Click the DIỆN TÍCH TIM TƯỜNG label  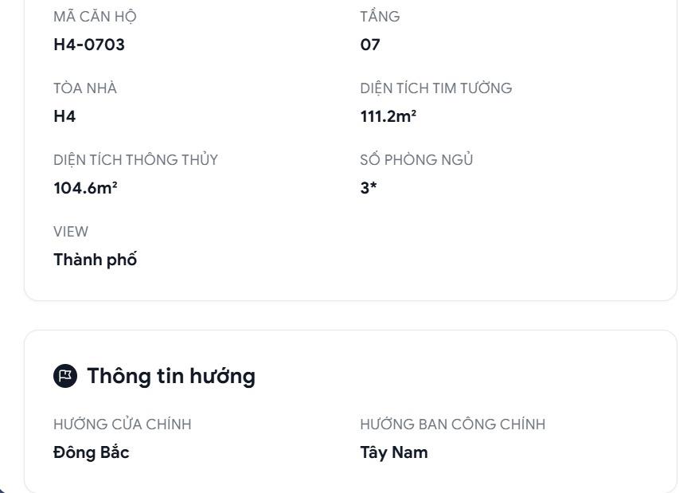click(x=435, y=88)
